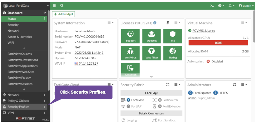Screen dimensions: 255x129
Task: Click the FortiSwitch fabric entry
Action: pos(165,100)
